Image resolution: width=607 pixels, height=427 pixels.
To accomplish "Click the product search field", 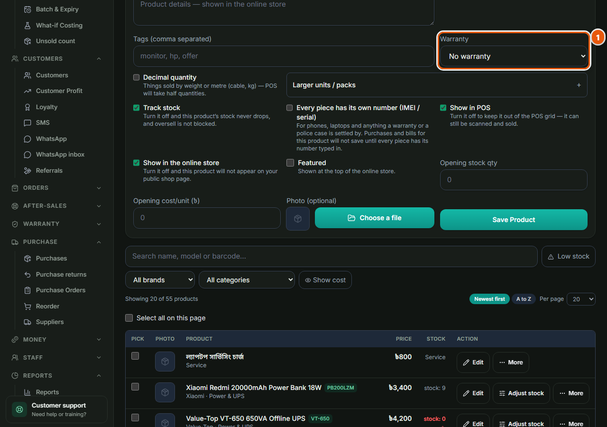I will (x=331, y=256).
